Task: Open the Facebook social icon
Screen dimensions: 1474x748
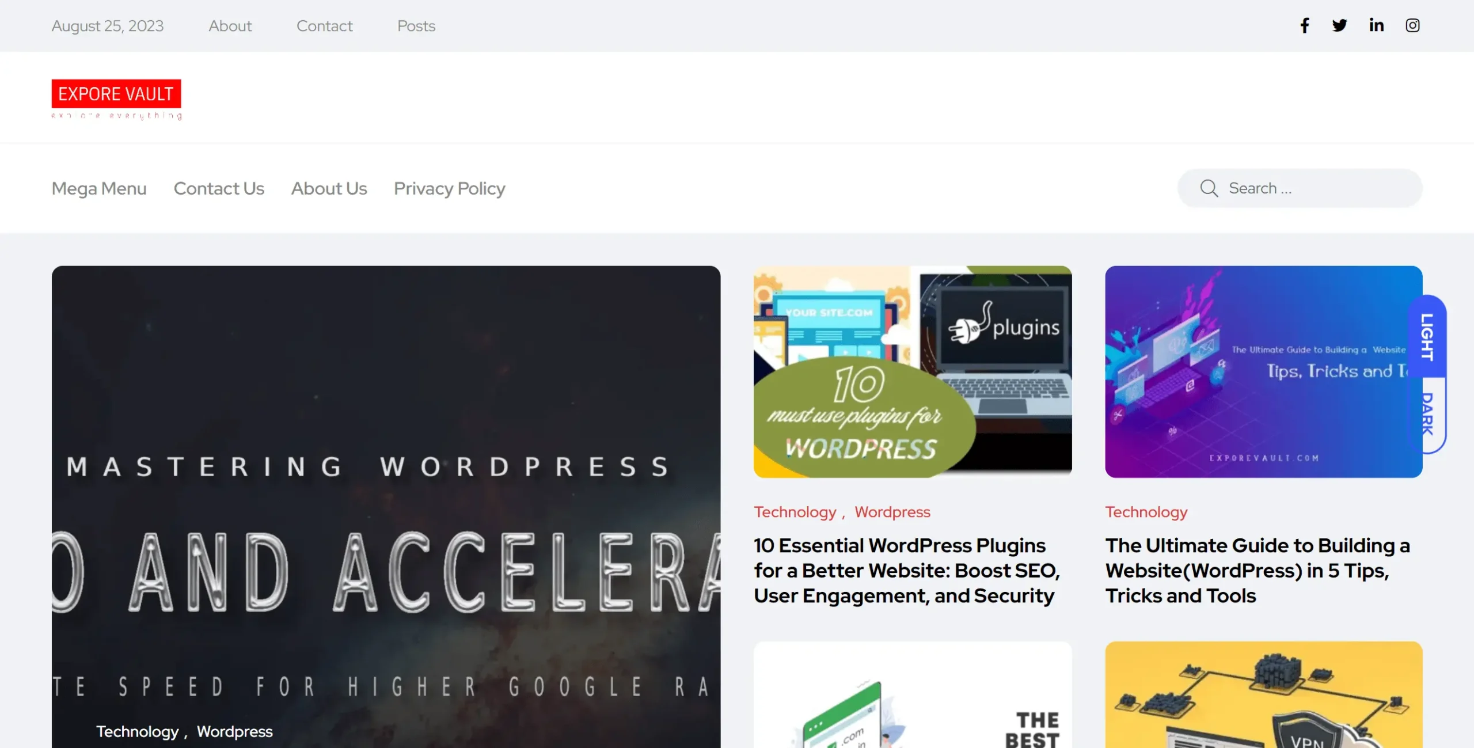Action: point(1305,25)
